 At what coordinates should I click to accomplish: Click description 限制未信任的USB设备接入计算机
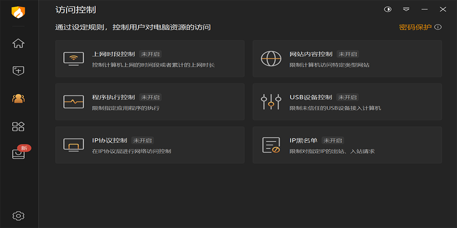coord(335,108)
